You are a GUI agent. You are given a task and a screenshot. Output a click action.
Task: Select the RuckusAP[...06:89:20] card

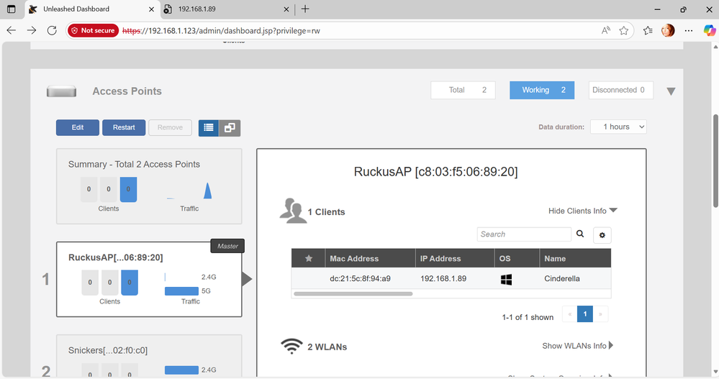click(149, 279)
